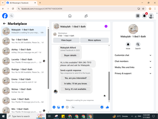Click the More options button
158x119 pixels.
(94, 40)
